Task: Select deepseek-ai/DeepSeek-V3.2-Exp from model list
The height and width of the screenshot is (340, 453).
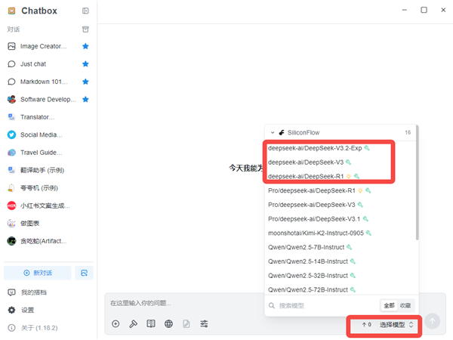Action: (315, 148)
